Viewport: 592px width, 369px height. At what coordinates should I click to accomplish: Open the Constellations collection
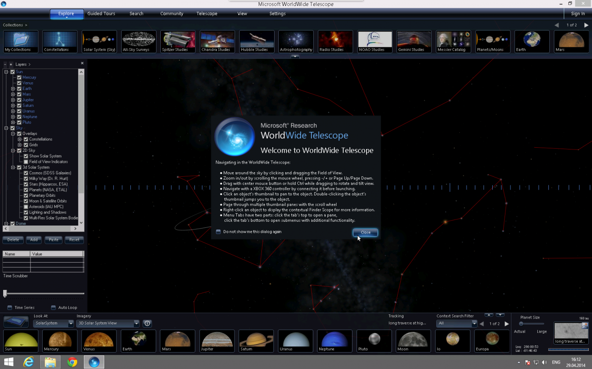click(60, 42)
